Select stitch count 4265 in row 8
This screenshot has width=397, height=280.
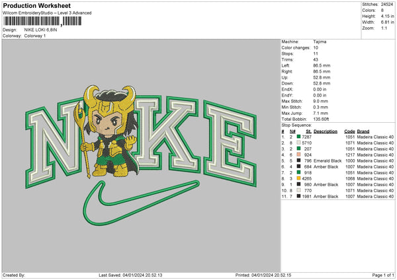306,178
